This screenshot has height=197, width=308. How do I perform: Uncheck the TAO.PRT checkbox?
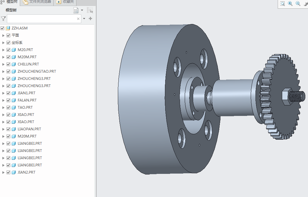(8, 107)
